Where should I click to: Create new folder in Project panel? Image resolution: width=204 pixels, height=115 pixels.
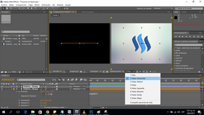6,72
